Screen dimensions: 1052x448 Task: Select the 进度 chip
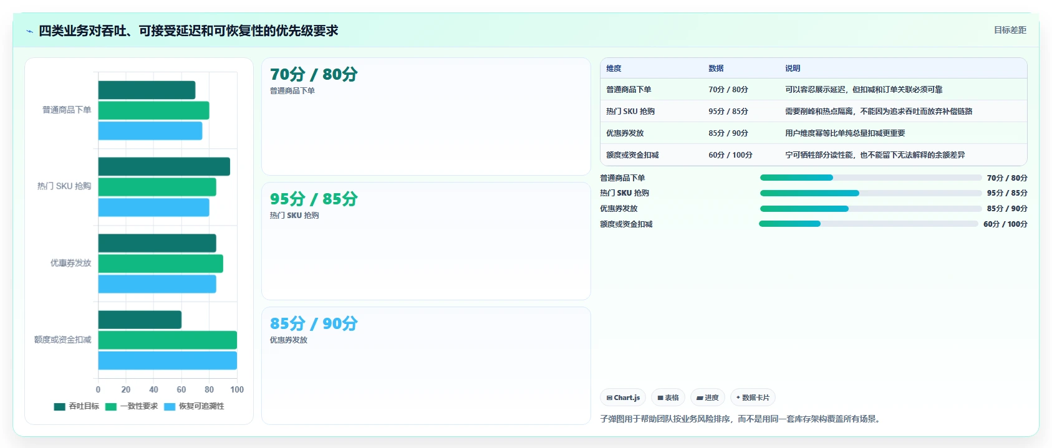707,398
